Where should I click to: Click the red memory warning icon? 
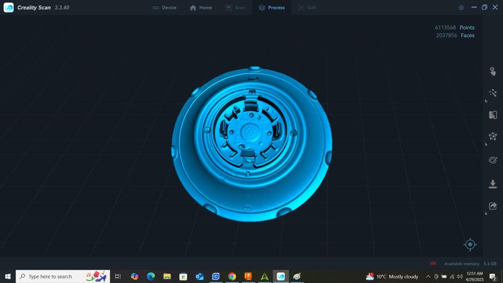(x=433, y=264)
